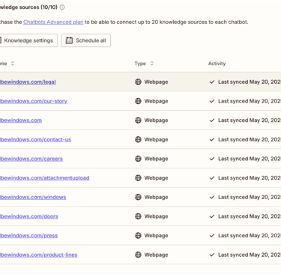The image size is (281, 274).
Task: Open the Knowledge settings button
Action: click(x=28, y=40)
